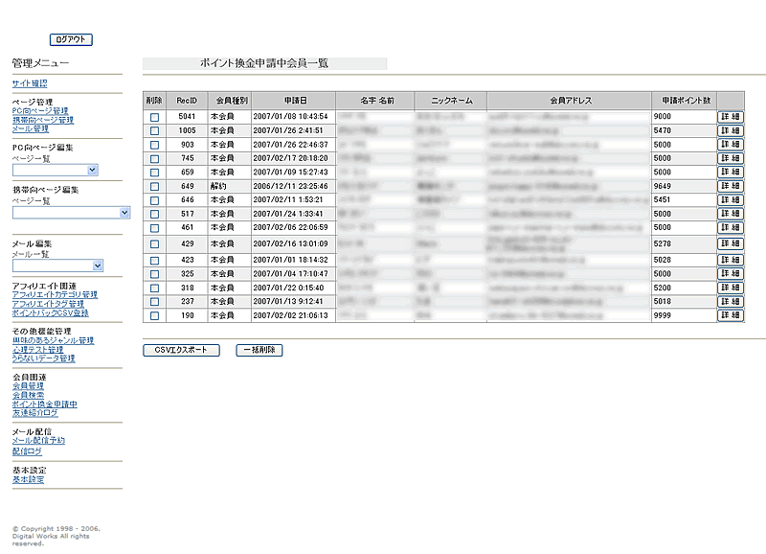766x554 pixels.
Task: Open 興味のあるジャンル管理 link
Action: click(x=53, y=340)
